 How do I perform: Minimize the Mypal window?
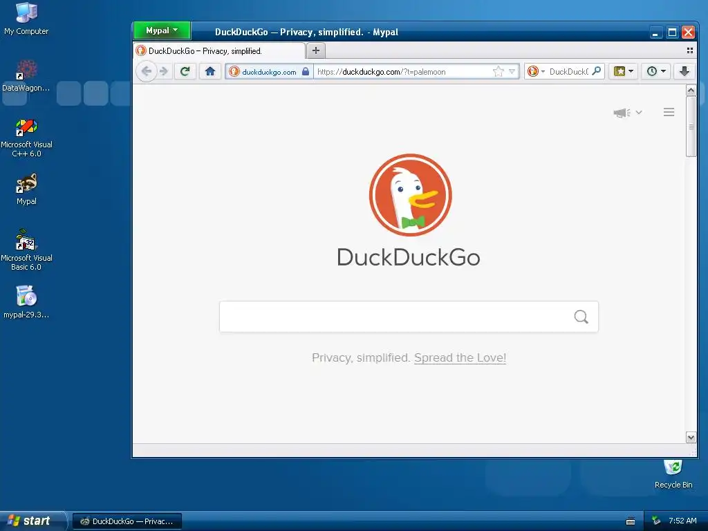tap(655, 32)
